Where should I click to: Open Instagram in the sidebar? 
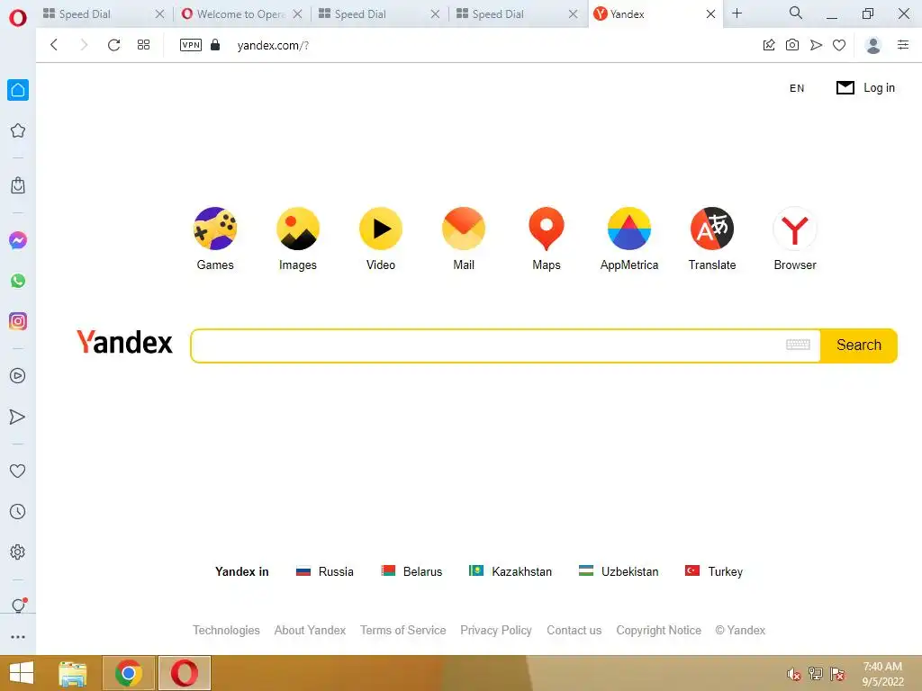click(x=18, y=321)
